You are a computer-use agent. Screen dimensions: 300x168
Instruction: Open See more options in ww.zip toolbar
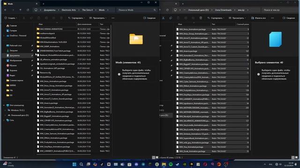pos(272,18)
